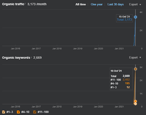Image resolution: width=146 pixels, height=115 pixels.
Task: Click Organic keywords export arrow icon
Action: click(140, 58)
